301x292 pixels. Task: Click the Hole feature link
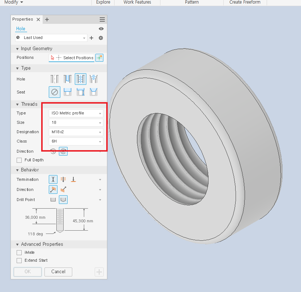tap(21, 29)
